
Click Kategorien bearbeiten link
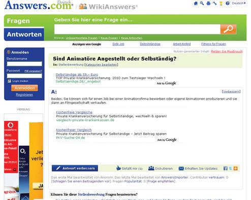(102, 65)
